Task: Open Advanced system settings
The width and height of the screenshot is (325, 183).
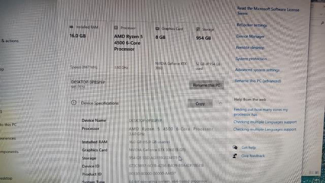Action: click(x=257, y=70)
